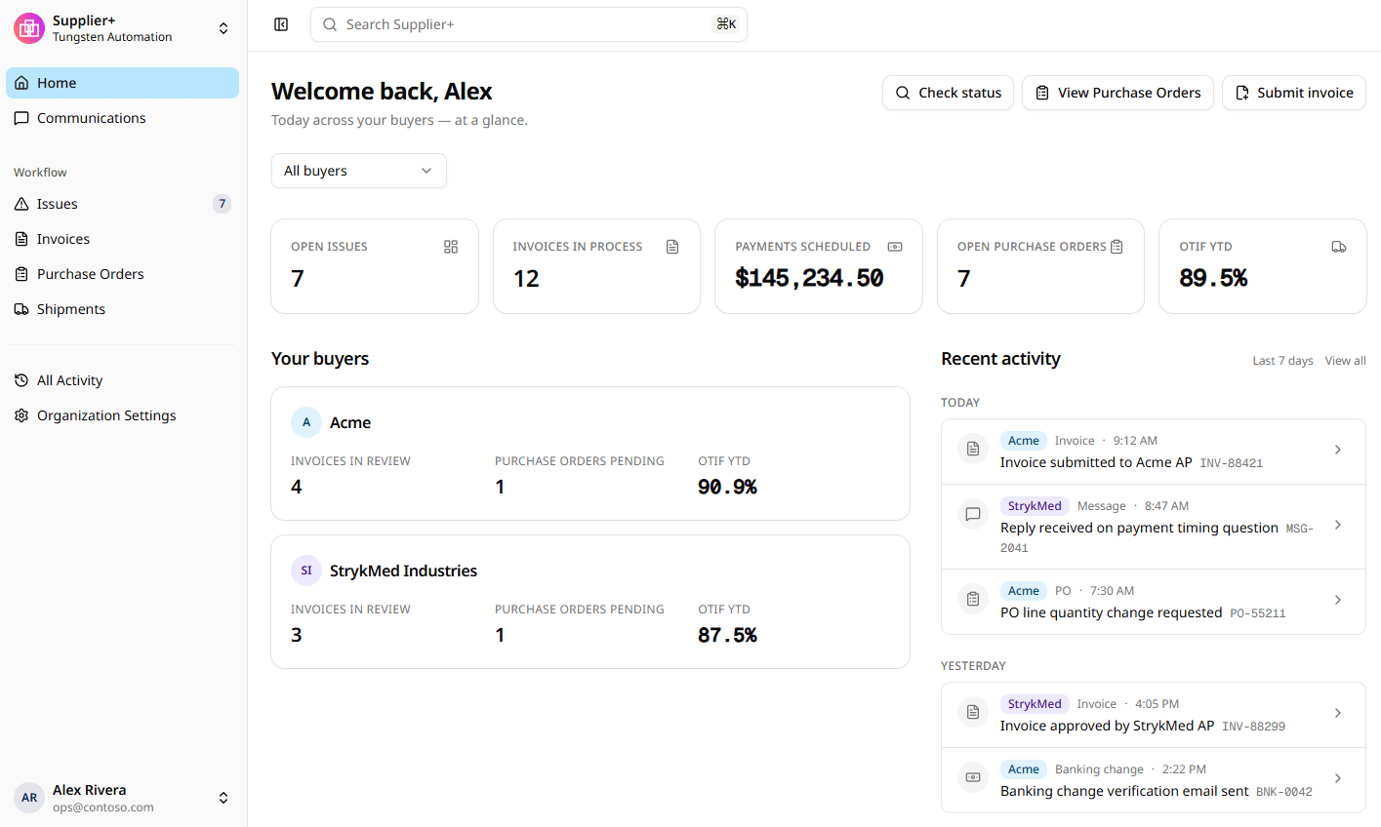Image resolution: width=1381 pixels, height=827 pixels.
Task: Click the INV-88421 invoice activity icon
Action: 973,450
